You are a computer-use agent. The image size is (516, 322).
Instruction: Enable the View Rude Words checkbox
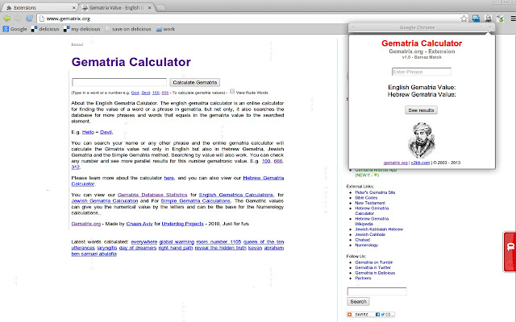(232, 92)
